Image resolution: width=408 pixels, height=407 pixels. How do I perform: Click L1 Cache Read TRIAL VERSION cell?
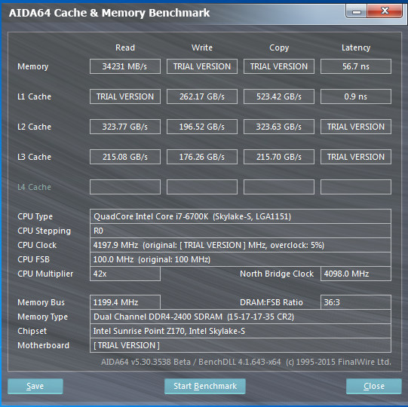(125, 96)
